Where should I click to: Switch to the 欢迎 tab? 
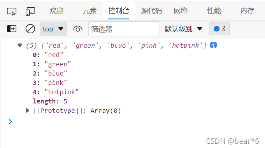[56, 11]
